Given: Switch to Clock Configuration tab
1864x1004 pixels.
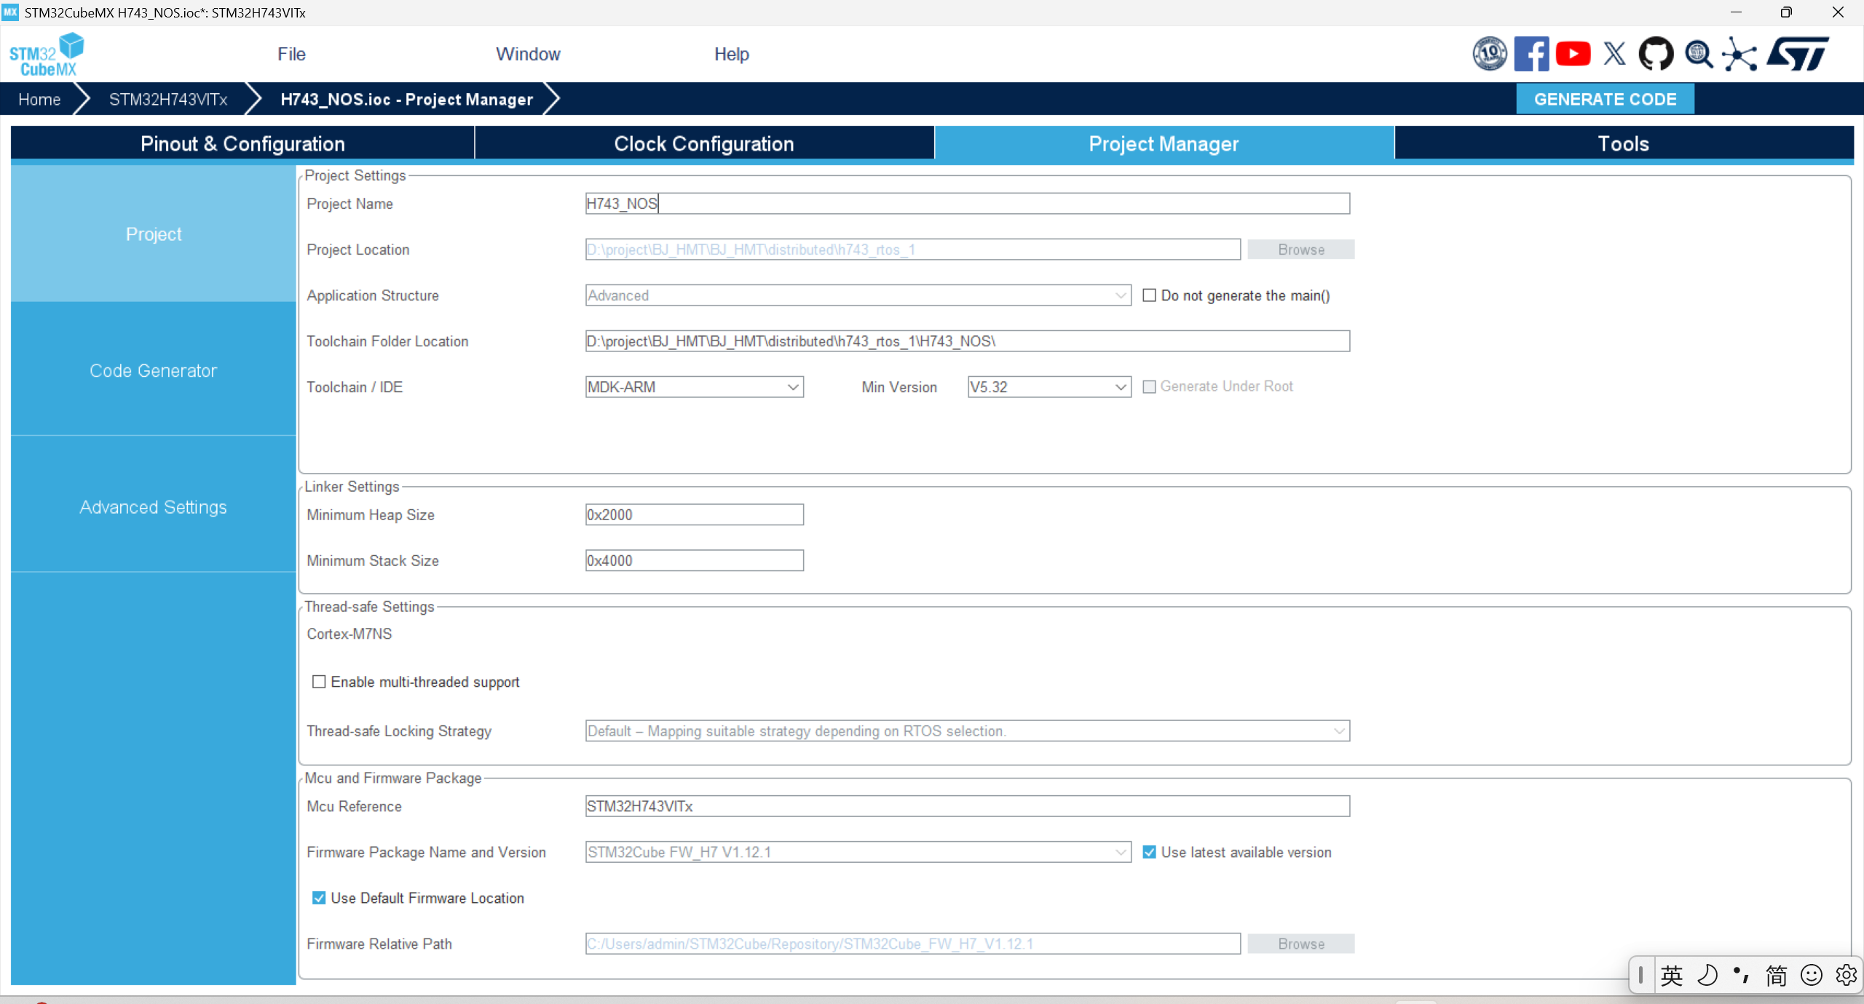Looking at the screenshot, I should coord(704,143).
